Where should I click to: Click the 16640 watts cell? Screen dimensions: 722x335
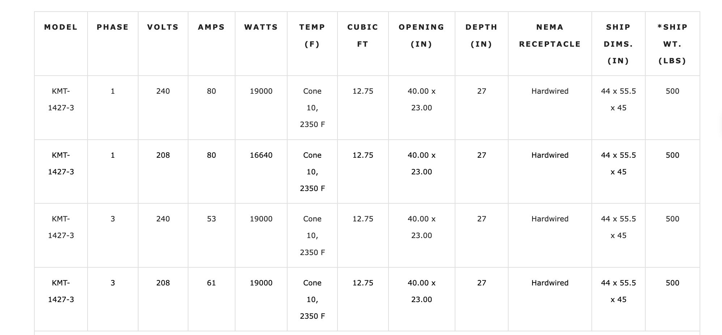tap(261, 155)
